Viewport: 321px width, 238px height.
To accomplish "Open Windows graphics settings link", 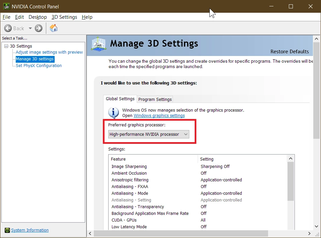I will 159,116.
